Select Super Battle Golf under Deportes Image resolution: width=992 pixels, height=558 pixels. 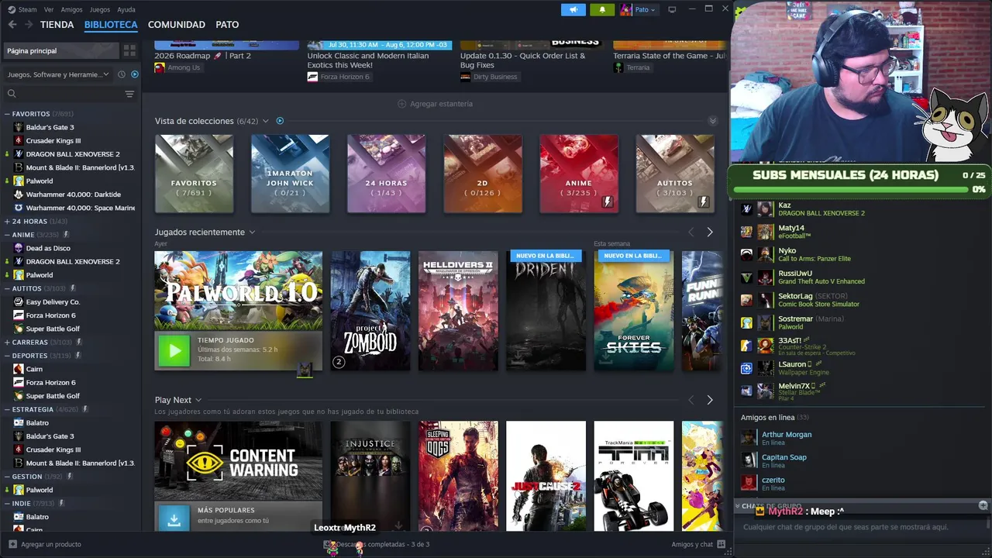click(53, 396)
